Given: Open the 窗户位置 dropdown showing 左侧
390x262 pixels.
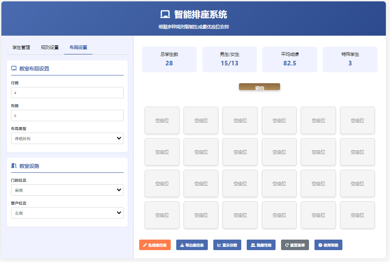Looking at the screenshot, I should click(x=67, y=213).
